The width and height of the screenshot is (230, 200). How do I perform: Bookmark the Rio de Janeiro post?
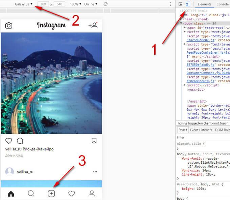(x=94, y=141)
